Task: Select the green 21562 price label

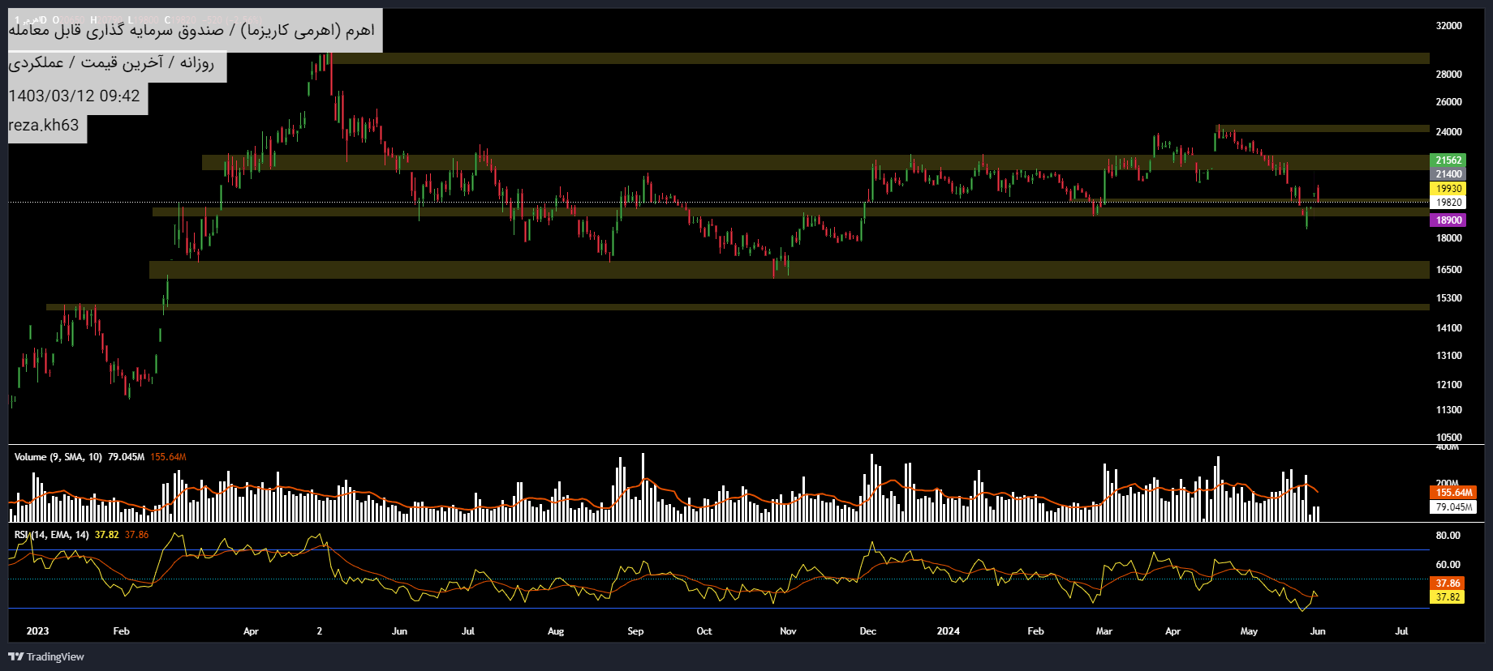Action: 1448,160
